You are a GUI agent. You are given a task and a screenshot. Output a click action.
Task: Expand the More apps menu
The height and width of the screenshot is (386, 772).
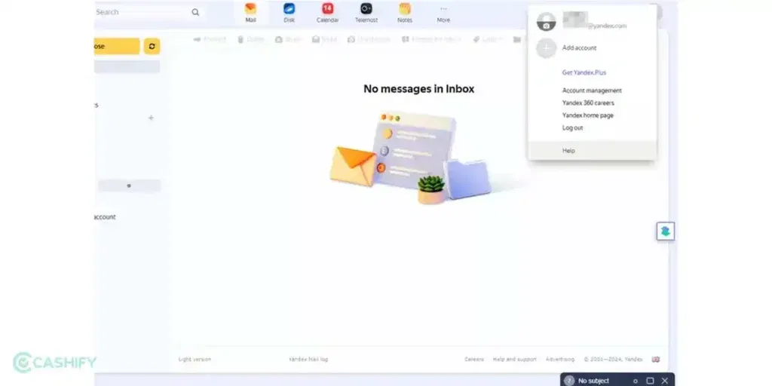point(443,13)
